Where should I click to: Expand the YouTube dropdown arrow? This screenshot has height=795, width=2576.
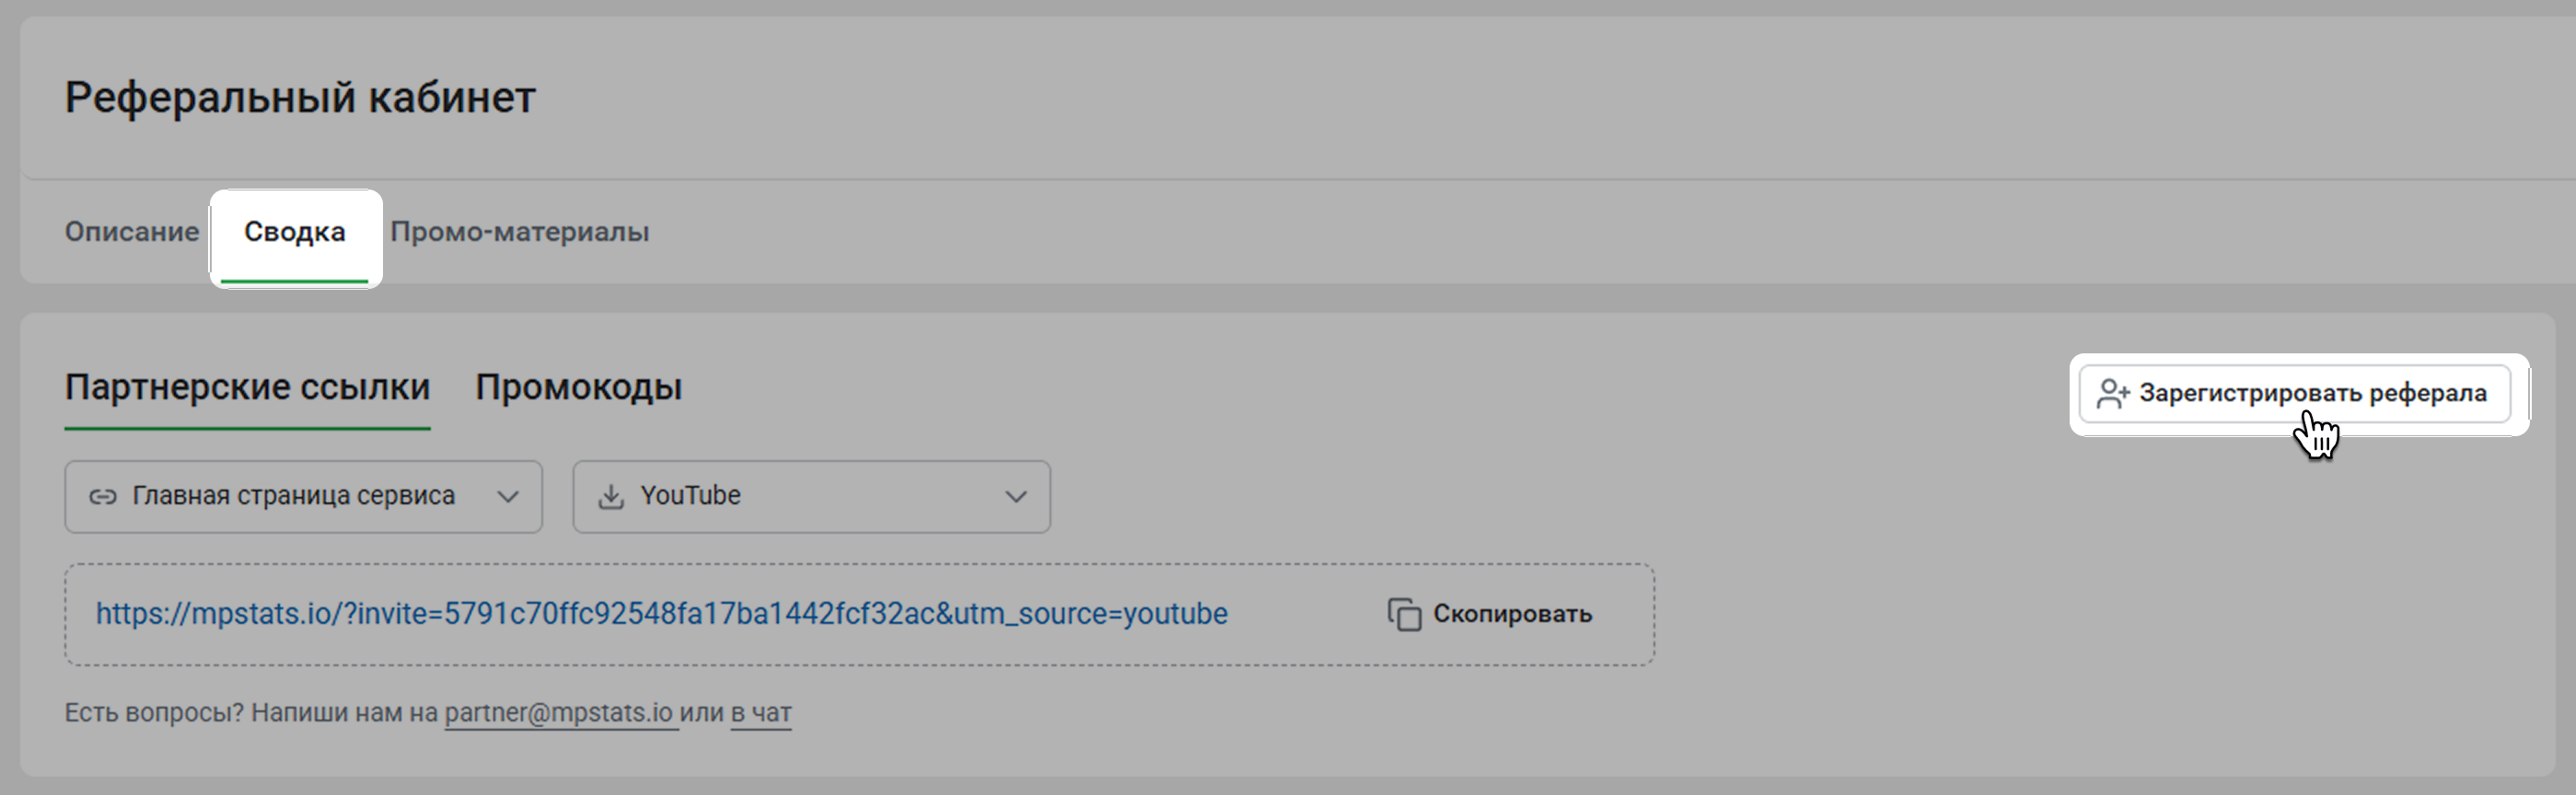tap(1016, 497)
